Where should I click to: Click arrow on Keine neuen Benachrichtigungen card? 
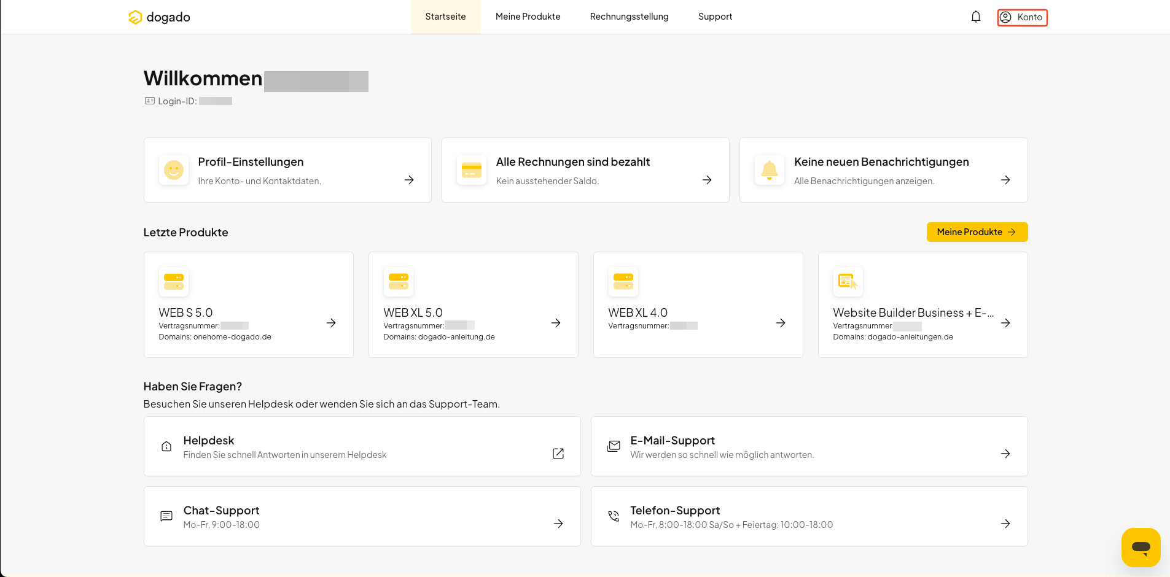coord(1005,180)
